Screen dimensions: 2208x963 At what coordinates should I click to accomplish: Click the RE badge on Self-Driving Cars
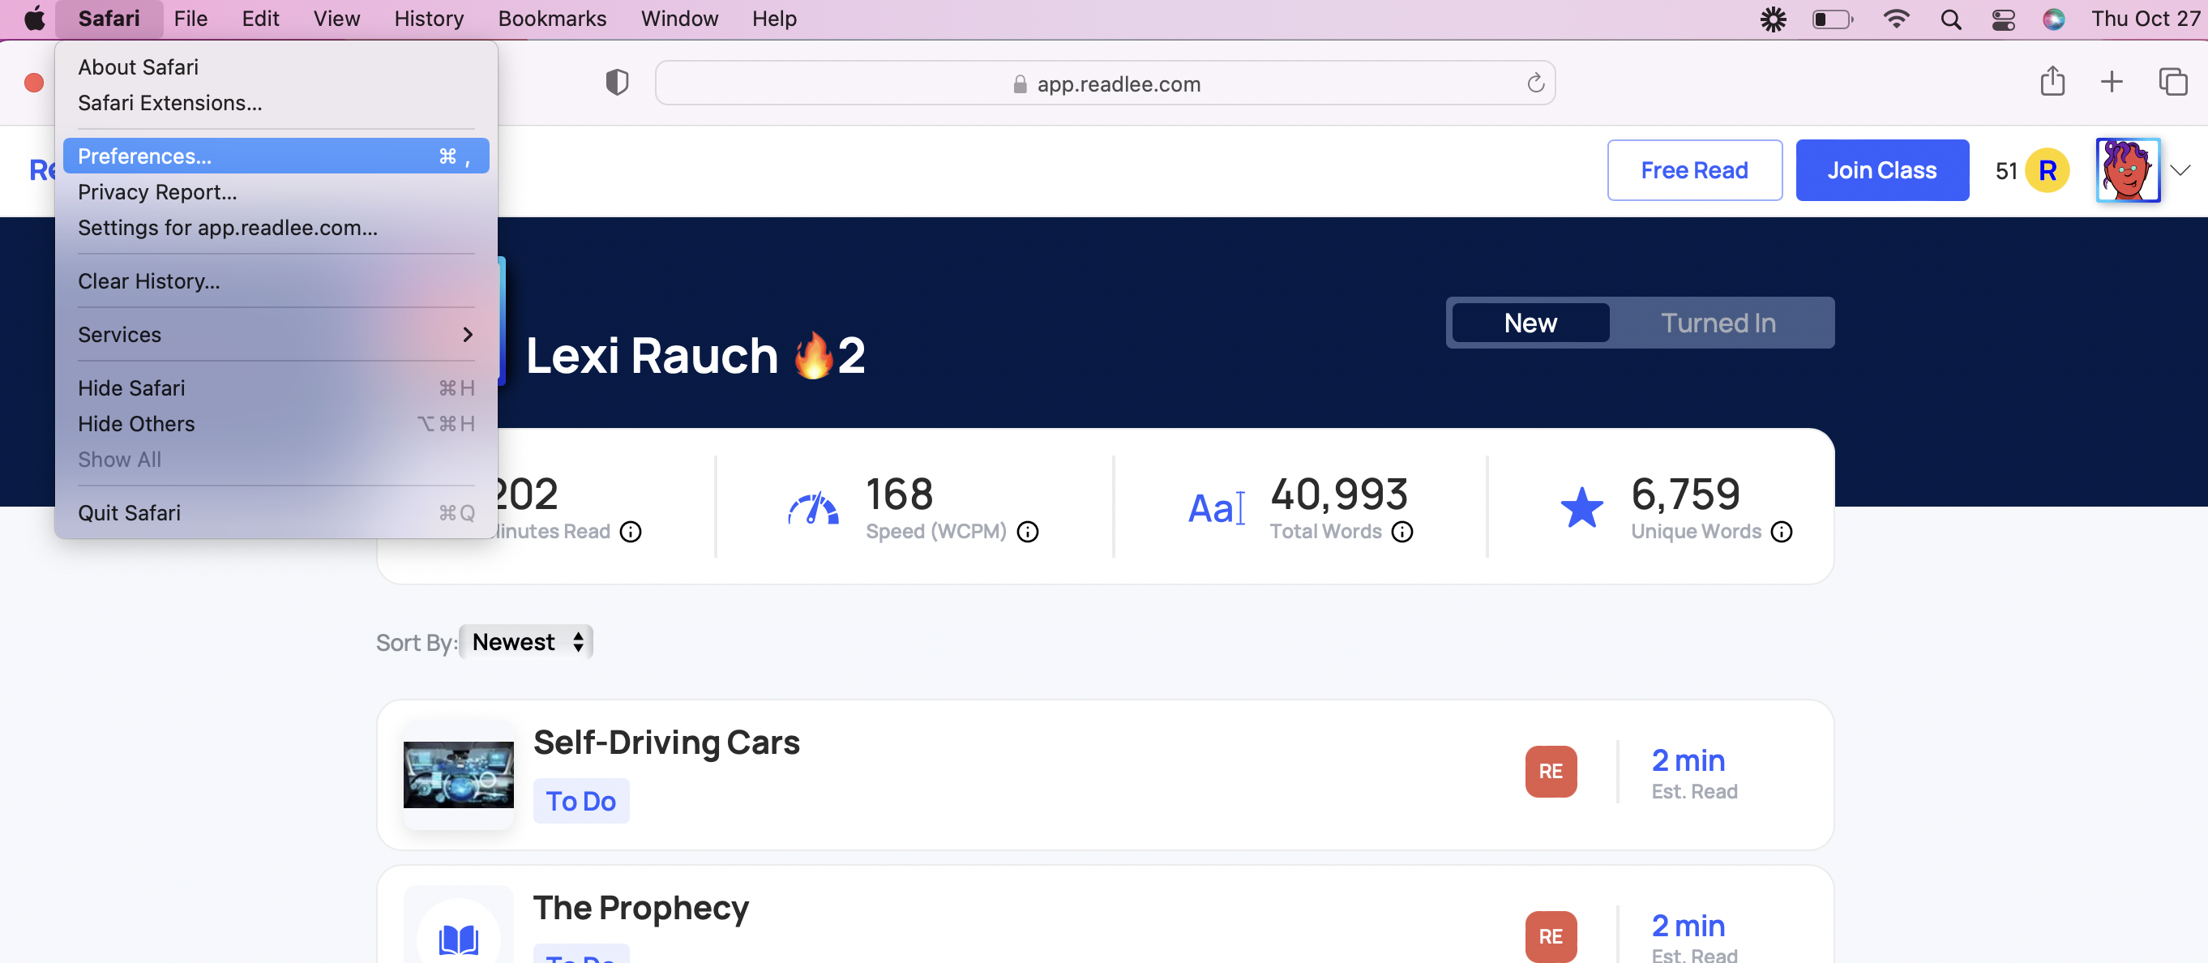1551,771
